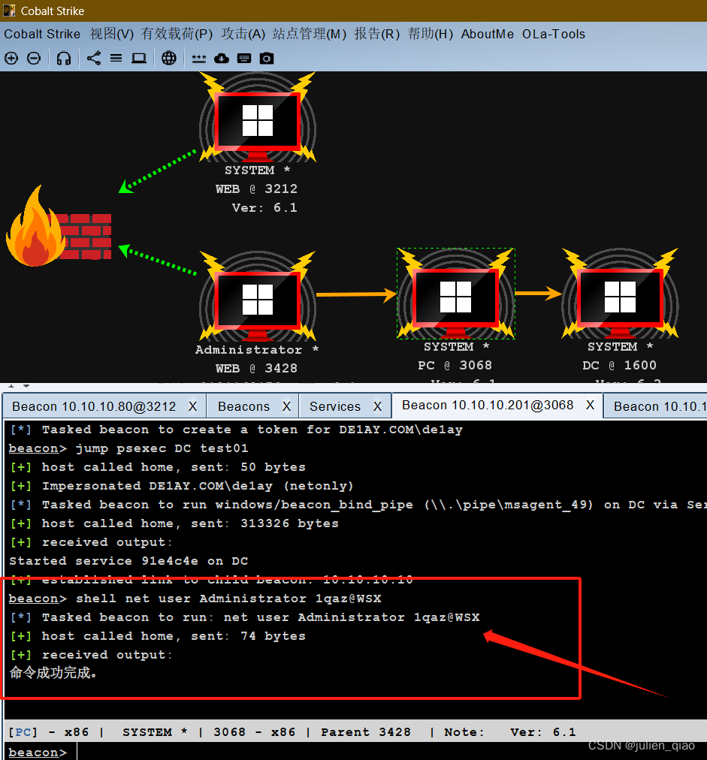Click 'host called home, sent: 313326 bytes' line

point(190,523)
